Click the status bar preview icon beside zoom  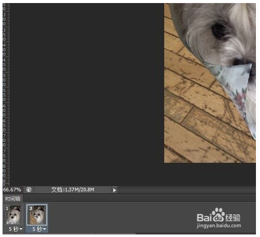[x=29, y=190]
